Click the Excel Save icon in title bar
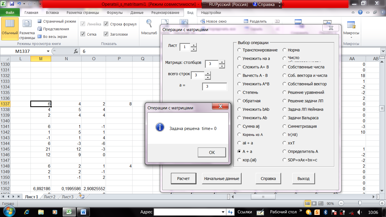Image resolution: width=386 pixels, height=217 pixels. click(x=12, y=4)
